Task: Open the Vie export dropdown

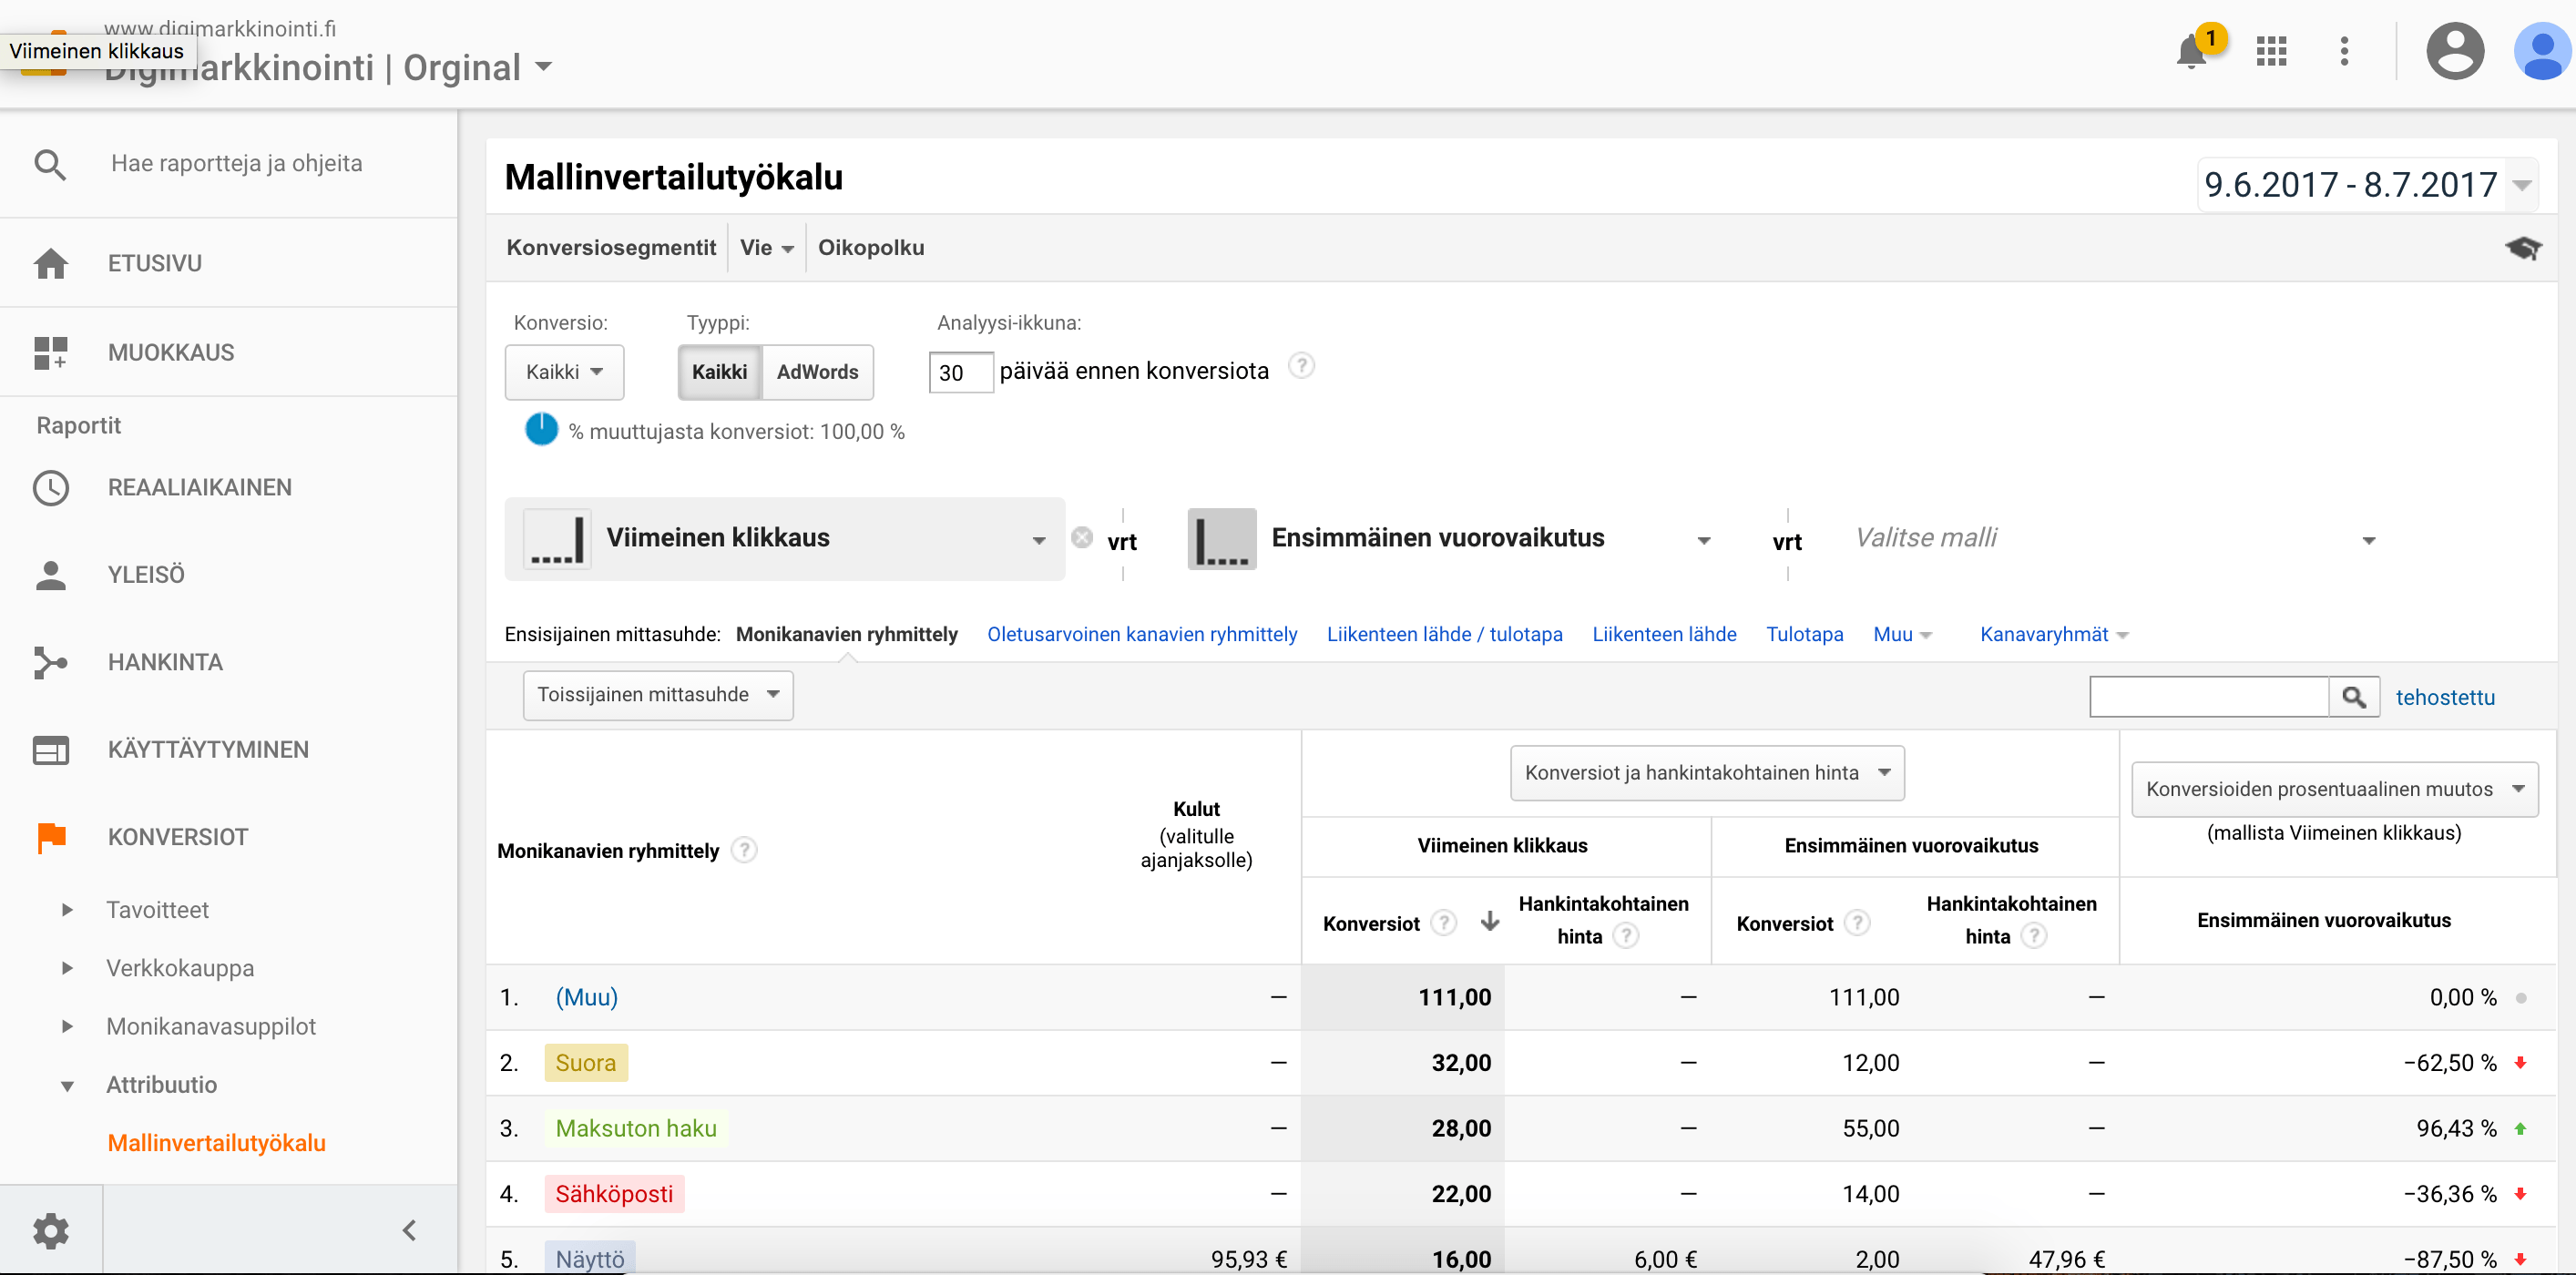Action: pyautogui.click(x=767, y=248)
